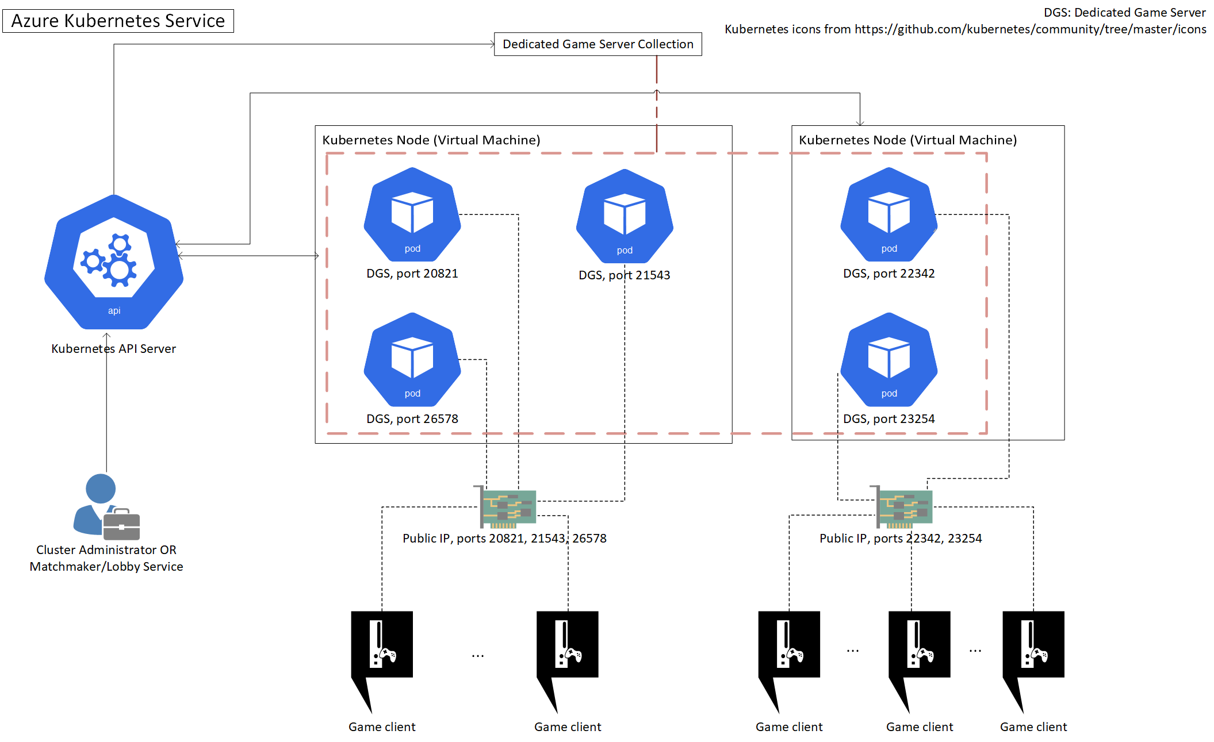
Task: Click left 'Kubernetes Node (Virtual Machine)' heading
Action: [431, 140]
